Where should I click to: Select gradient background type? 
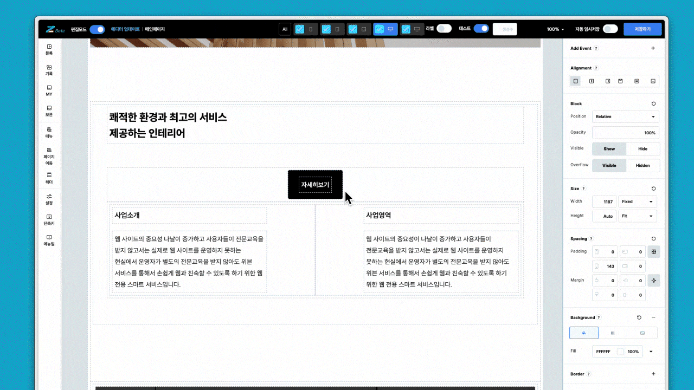[x=613, y=333]
